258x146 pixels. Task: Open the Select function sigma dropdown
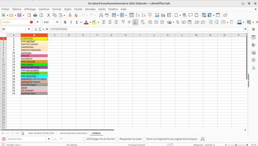click(43, 29)
